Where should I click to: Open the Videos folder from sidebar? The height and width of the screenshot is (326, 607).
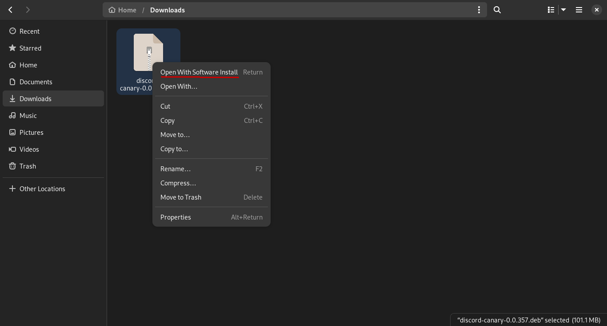[29, 149]
